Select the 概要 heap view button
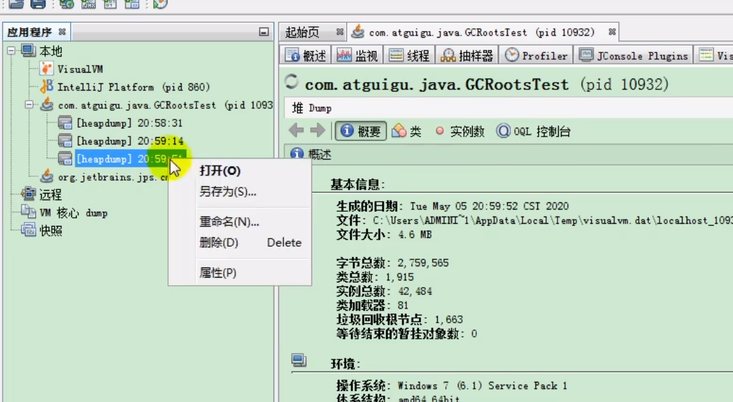This screenshot has height=402, width=733. pyautogui.click(x=360, y=131)
